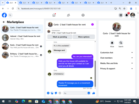The height and width of the screenshot is (104, 139).
Task: Open File Explorer from the taskbar
Action: pyautogui.click(x=30, y=101)
